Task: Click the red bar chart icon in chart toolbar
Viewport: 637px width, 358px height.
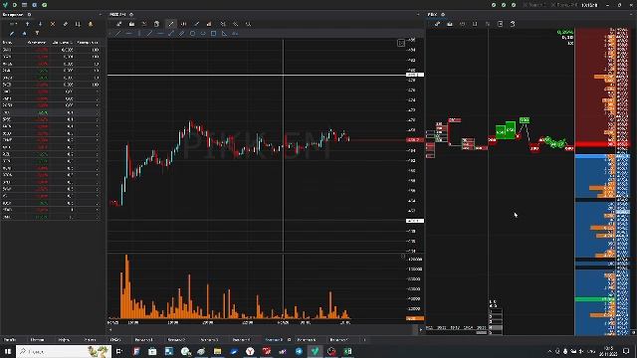Action: tap(209, 24)
